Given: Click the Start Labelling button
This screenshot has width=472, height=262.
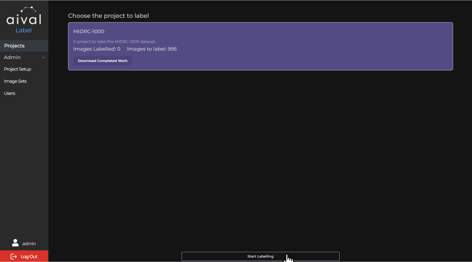Looking at the screenshot, I should [x=260, y=256].
